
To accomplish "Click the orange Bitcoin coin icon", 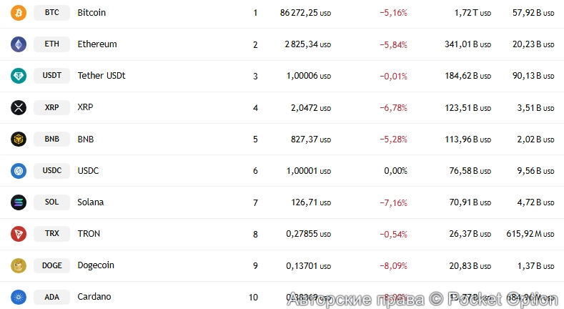I will click(x=19, y=13).
